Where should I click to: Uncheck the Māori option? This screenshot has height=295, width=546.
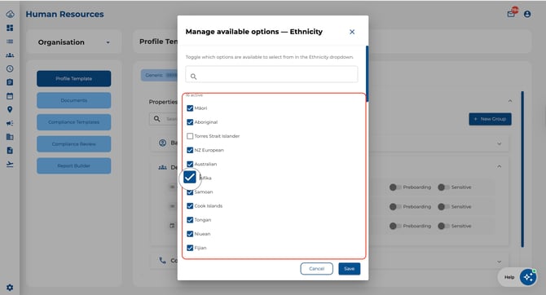point(190,108)
